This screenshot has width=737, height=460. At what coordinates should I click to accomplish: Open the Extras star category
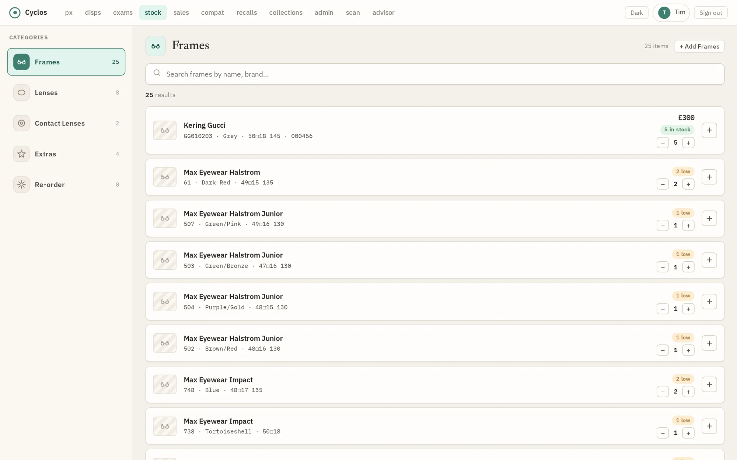66,154
